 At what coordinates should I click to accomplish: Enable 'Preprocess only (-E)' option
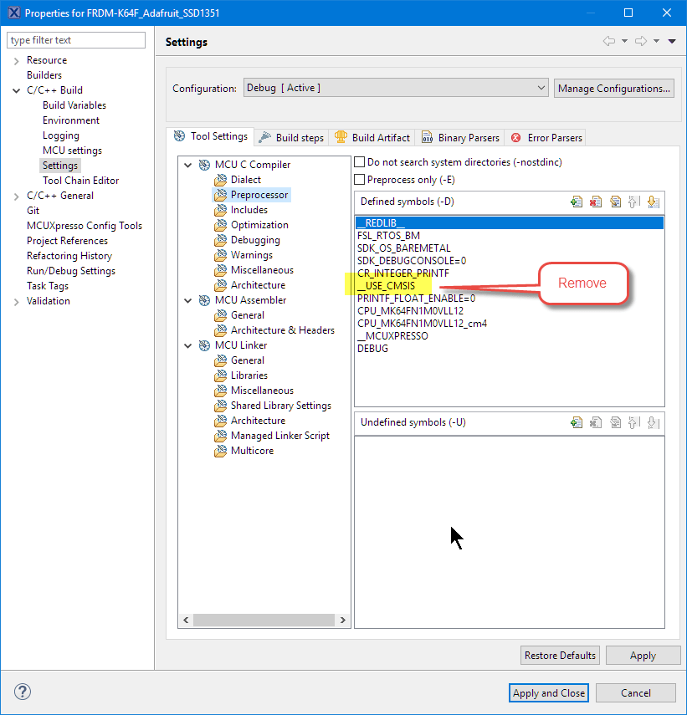click(x=360, y=179)
